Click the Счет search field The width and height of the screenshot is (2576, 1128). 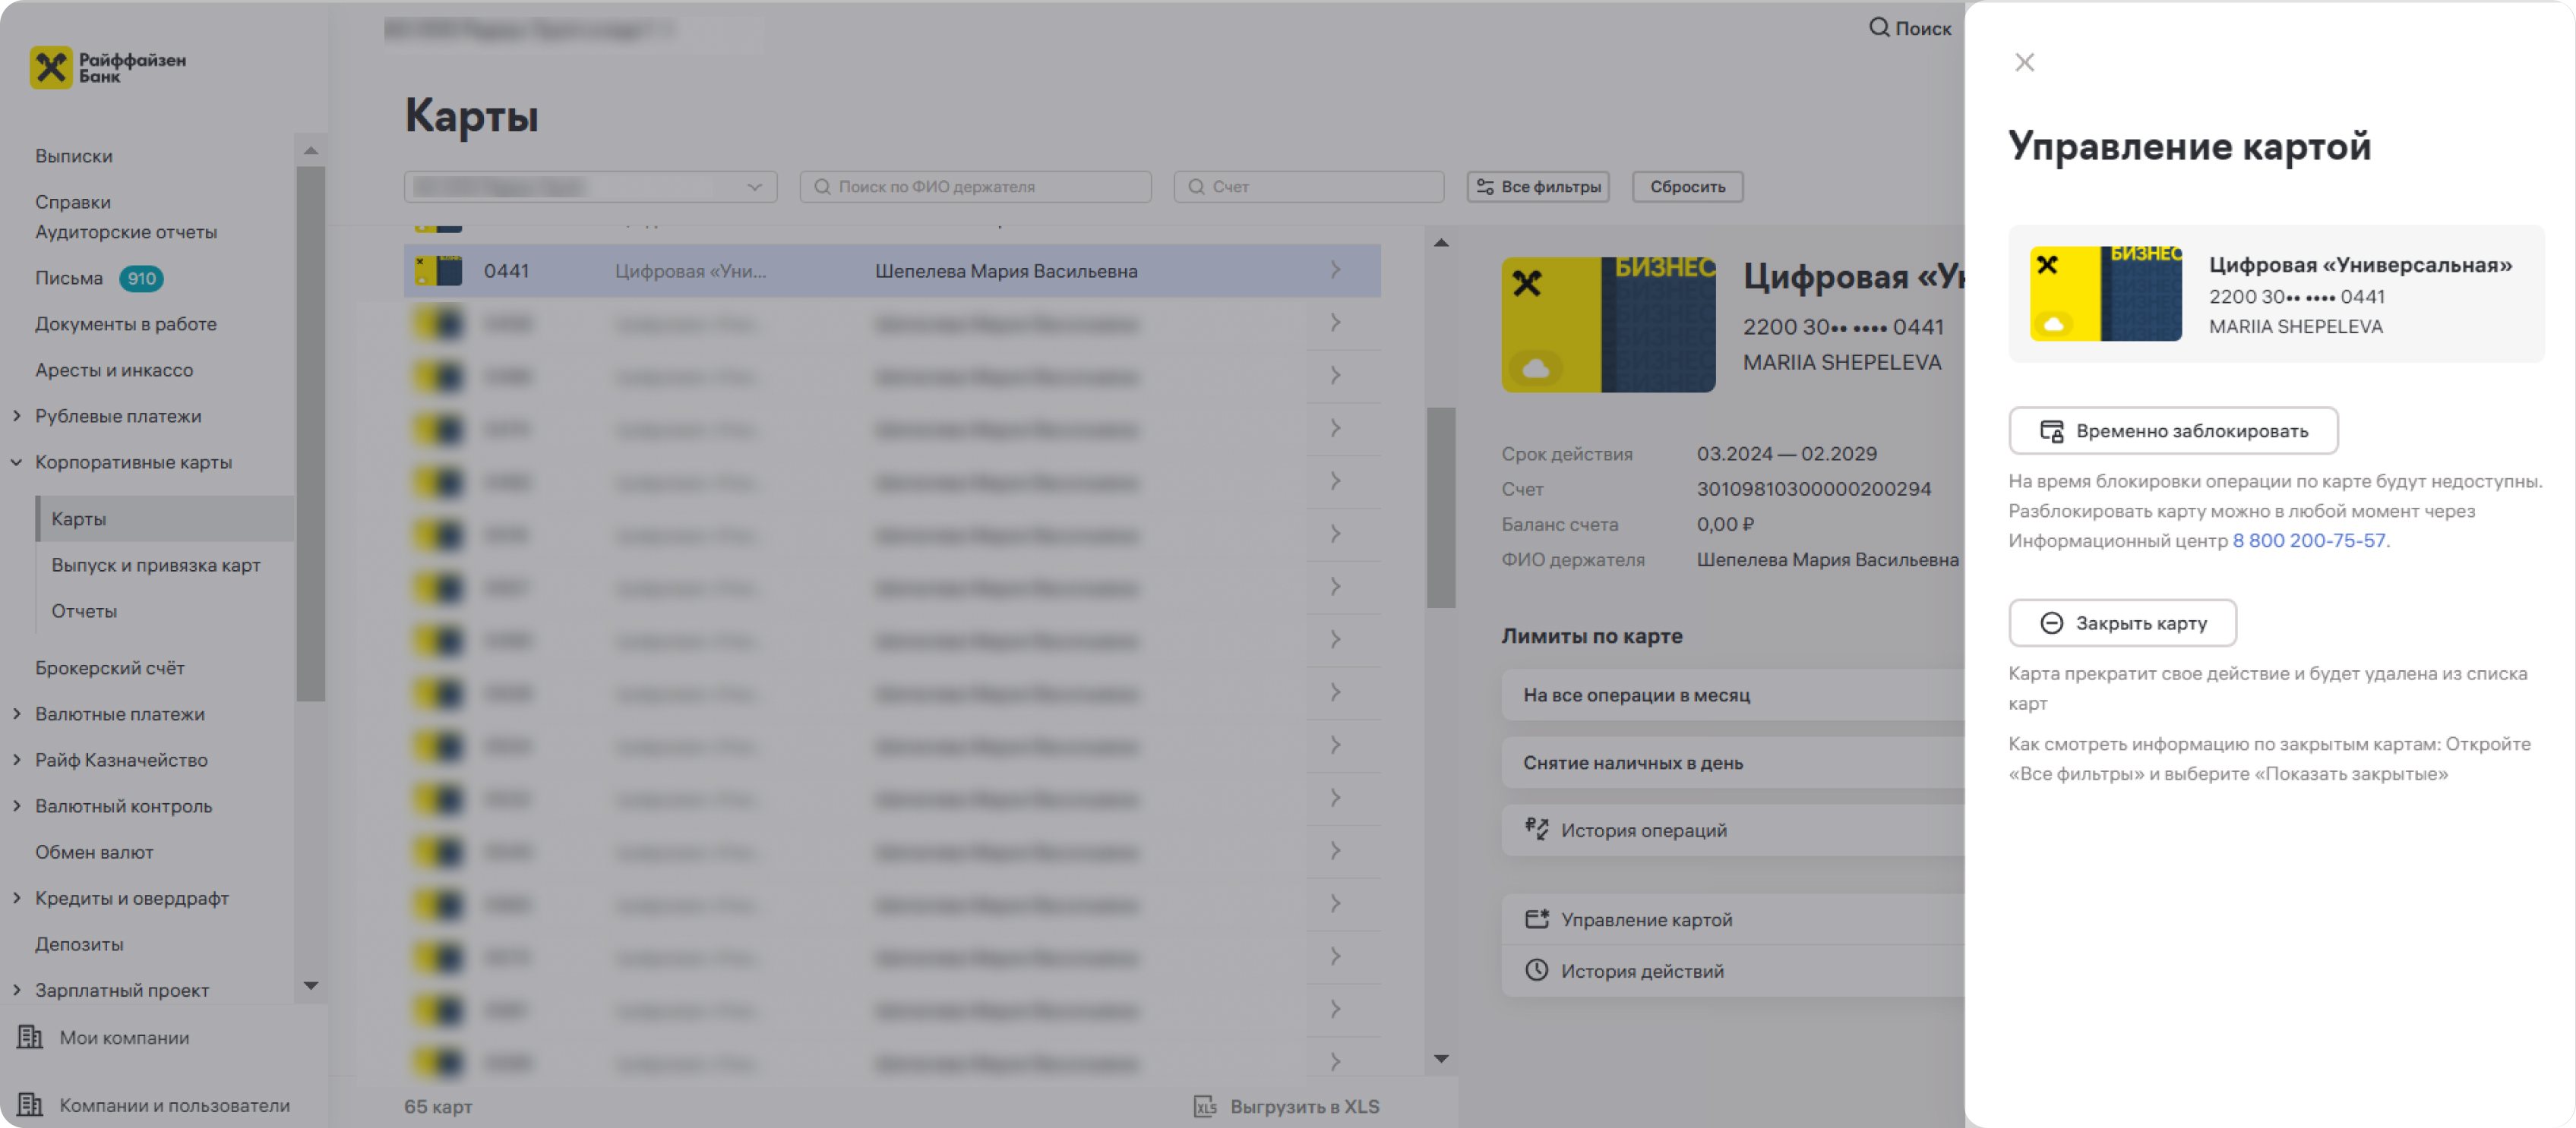(1308, 187)
